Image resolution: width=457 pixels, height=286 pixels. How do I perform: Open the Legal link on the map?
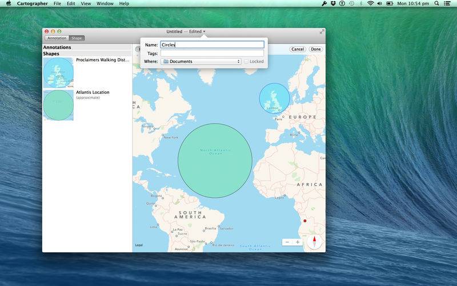(x=139, y=245)
